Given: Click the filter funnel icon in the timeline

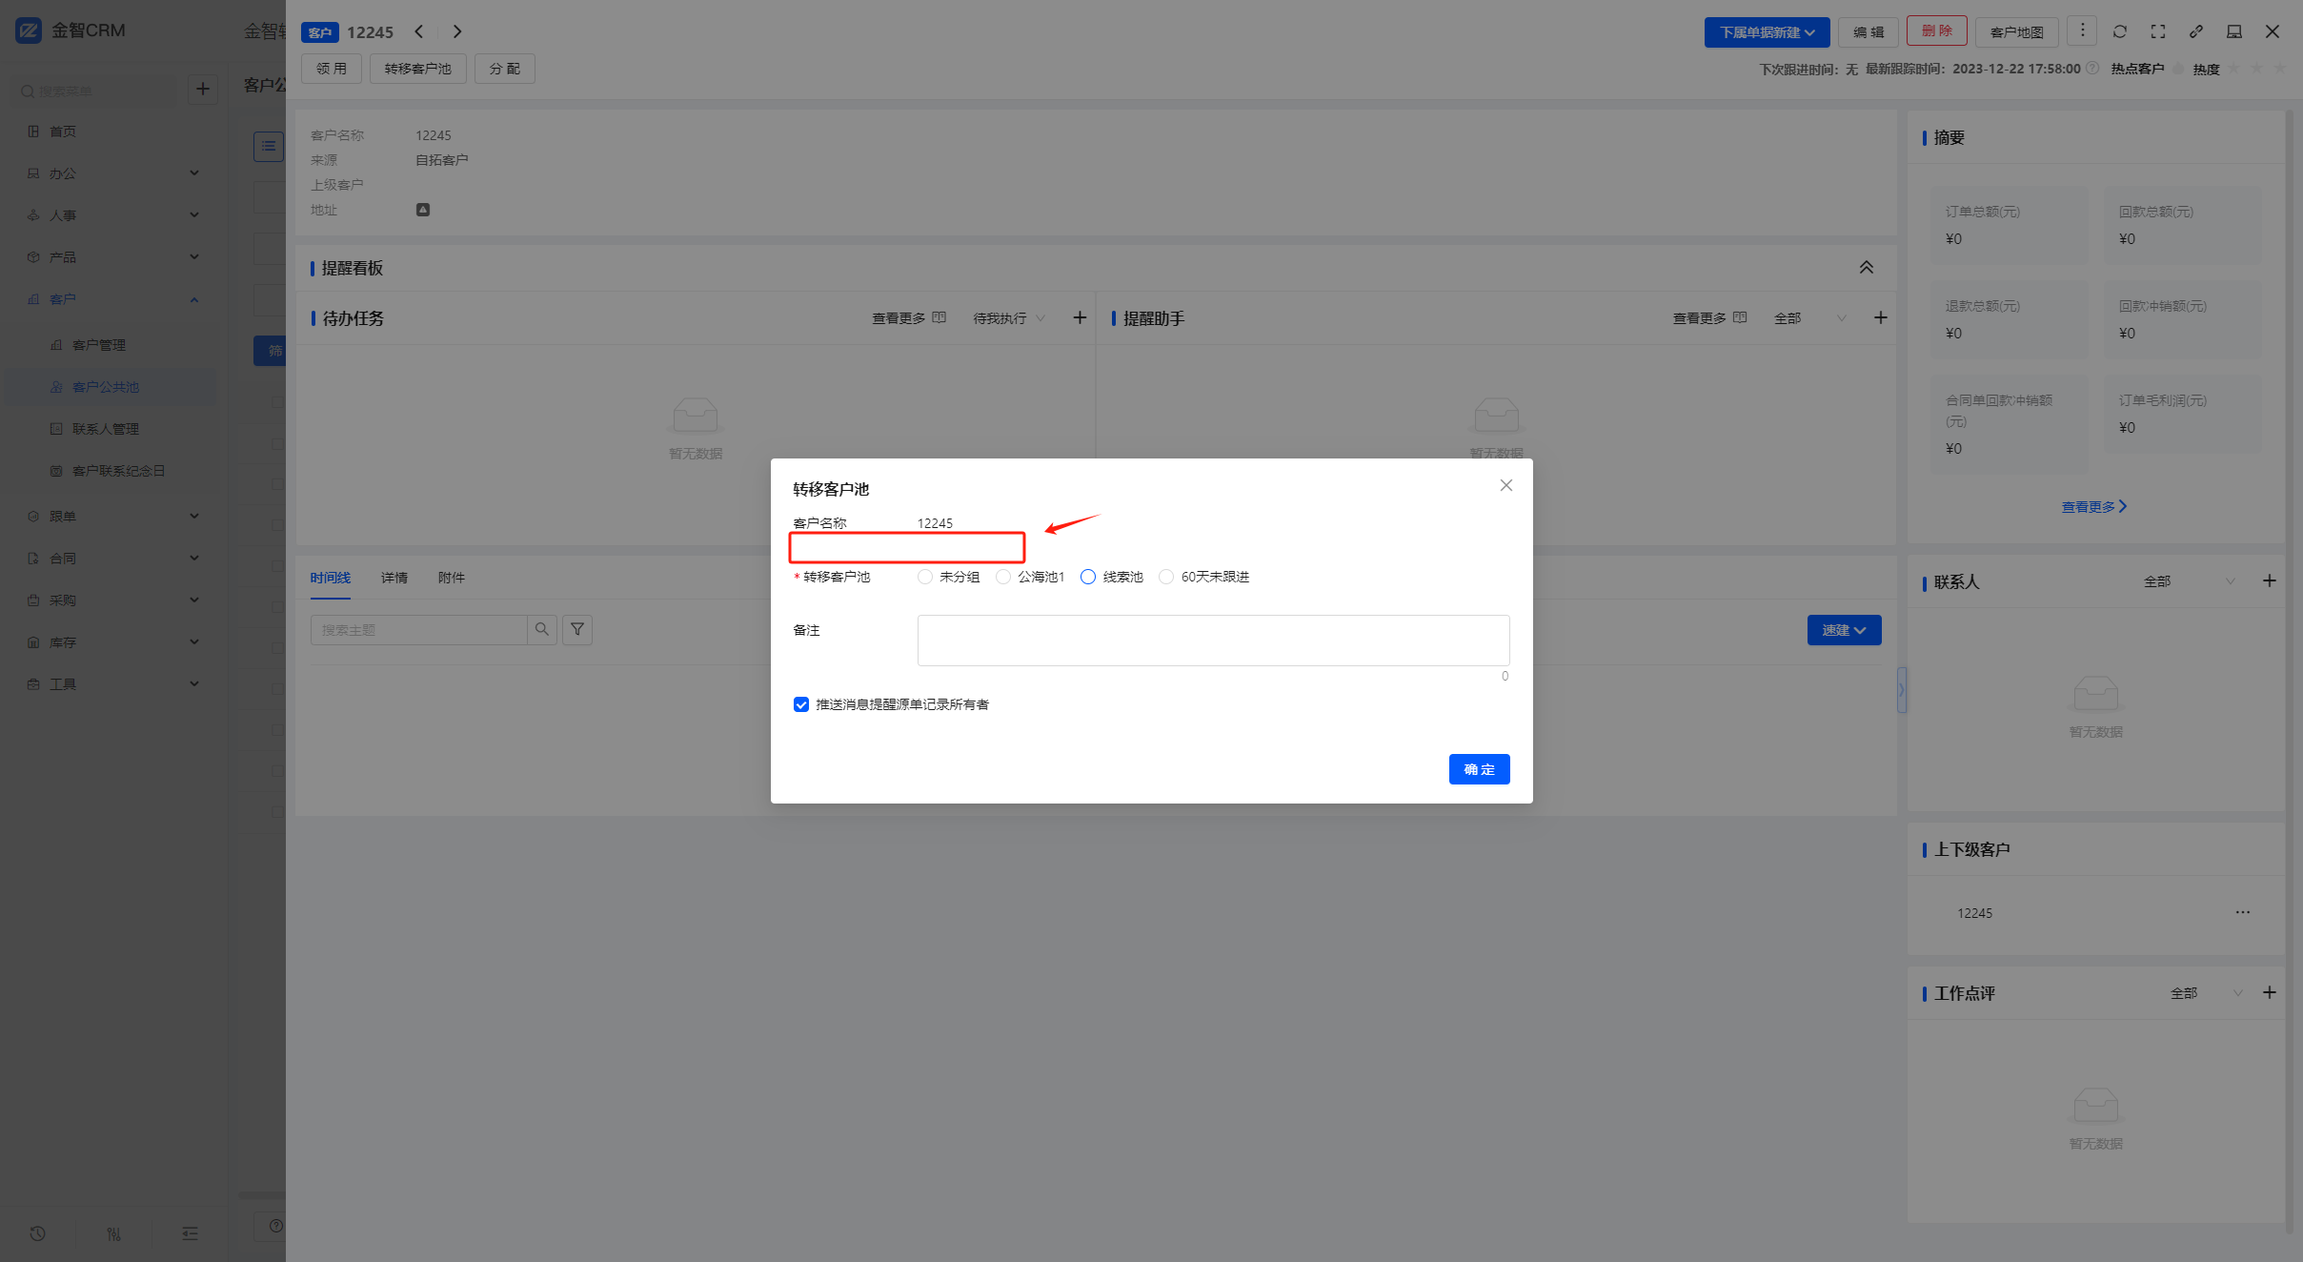Looking at the screenshot, I should (x=577, y=629).
